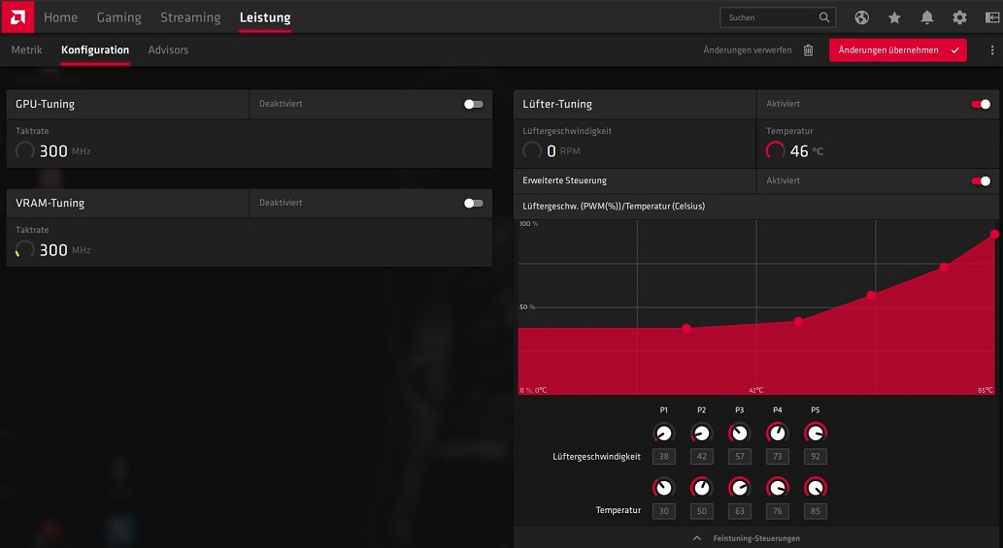Click P2 temperature value 50
Viewport: 1003px width, 548px height.
click(x=702, y=511)
